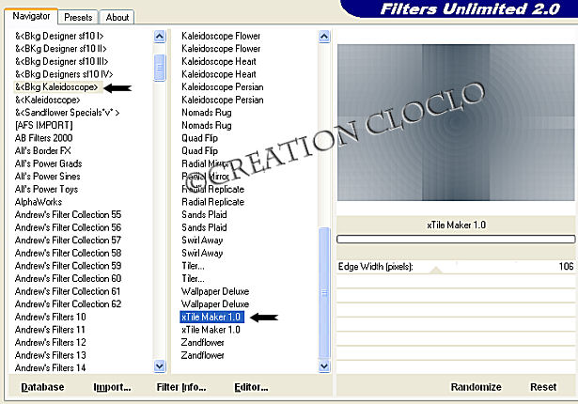
Task: Click the Database button
Action: point(42,387)
